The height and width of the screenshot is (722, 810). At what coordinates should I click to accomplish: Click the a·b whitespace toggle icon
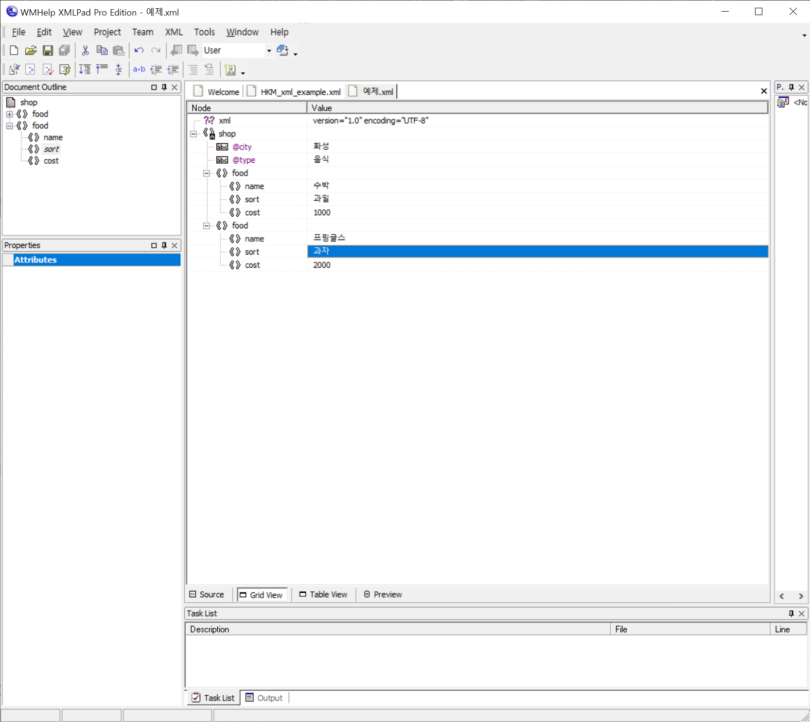(x=139, y=69)
